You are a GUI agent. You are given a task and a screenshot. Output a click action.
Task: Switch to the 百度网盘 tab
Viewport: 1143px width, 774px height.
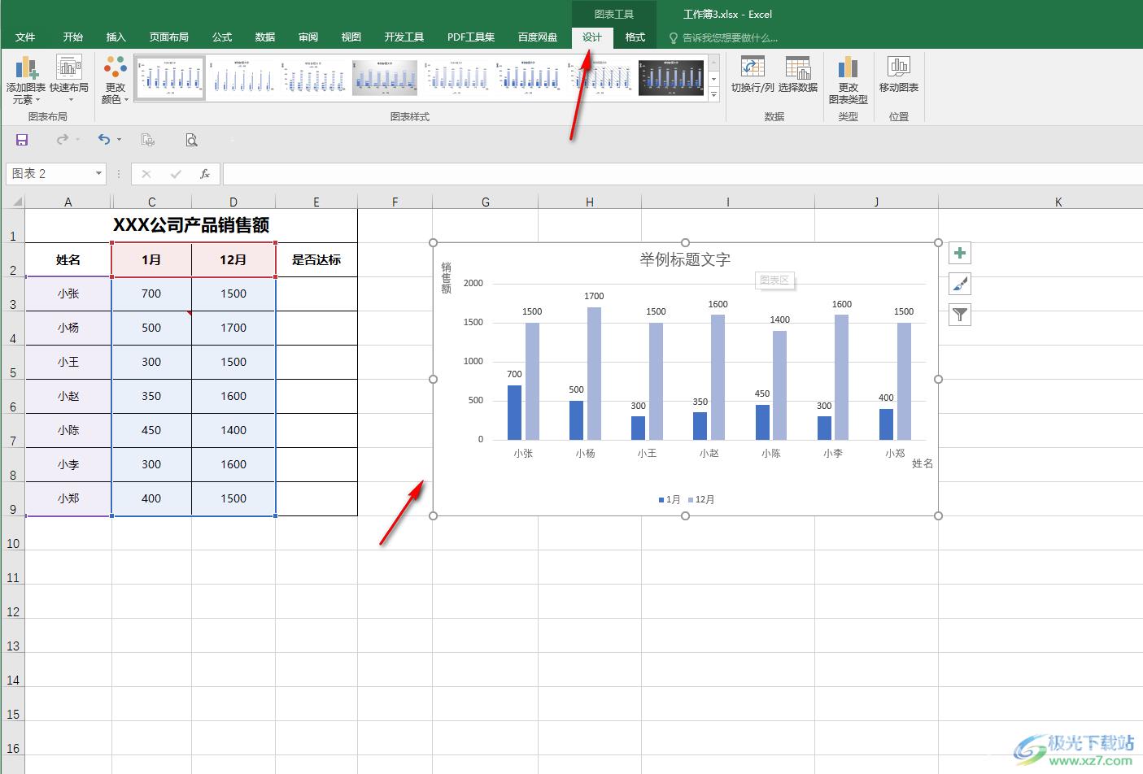click(538, 37)
